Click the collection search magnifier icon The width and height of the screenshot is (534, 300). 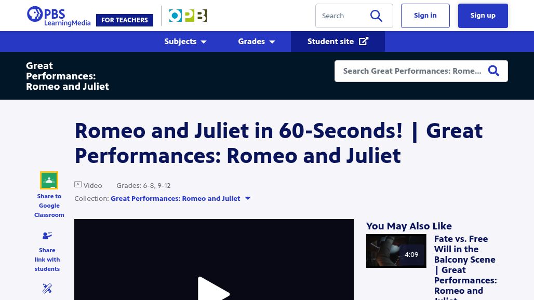[493, 71]
